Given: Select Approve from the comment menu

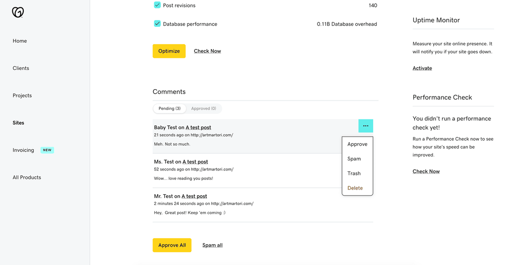Looking at the screenshot, I should pyautogui.click(x=357, y=144).
